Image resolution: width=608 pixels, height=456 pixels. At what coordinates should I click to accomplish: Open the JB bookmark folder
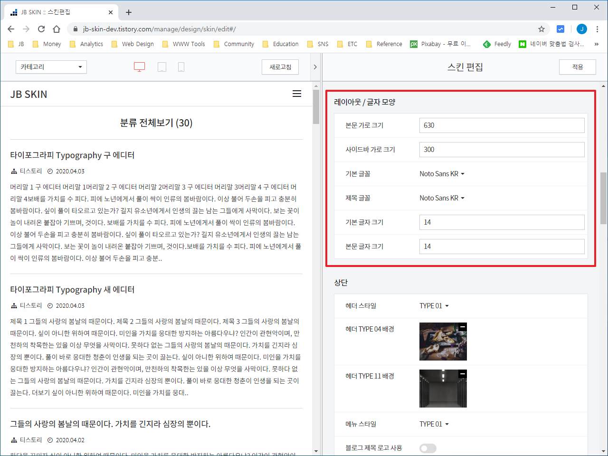click(x=16, y=44)
